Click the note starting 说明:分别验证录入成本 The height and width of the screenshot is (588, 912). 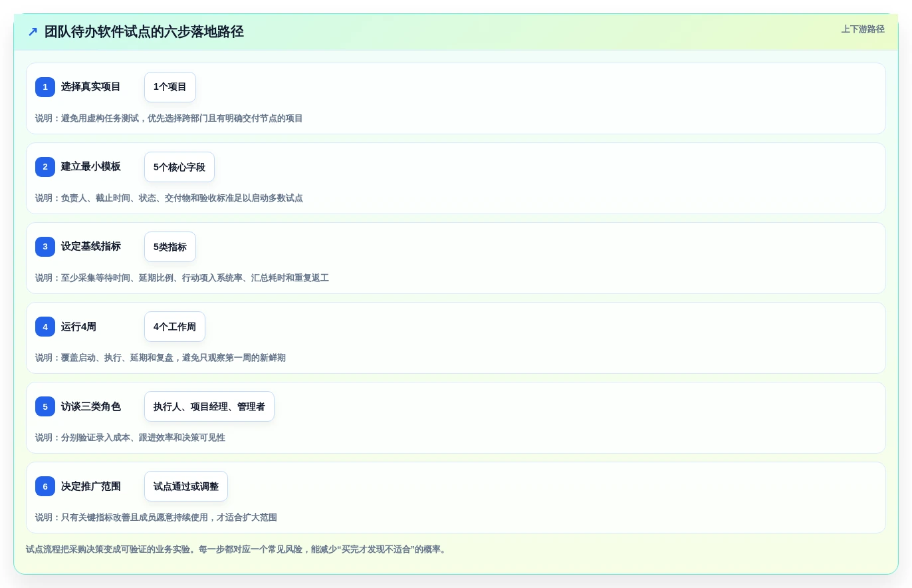point(130,438)
